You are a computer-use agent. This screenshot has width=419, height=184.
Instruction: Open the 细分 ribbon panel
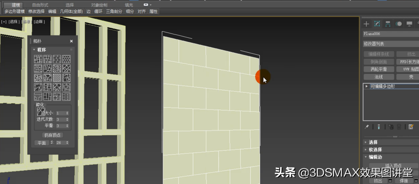[x=130, y=11]
